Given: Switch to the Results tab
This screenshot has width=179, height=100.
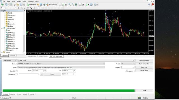Looking at the screenshot, I should (13, 94).
